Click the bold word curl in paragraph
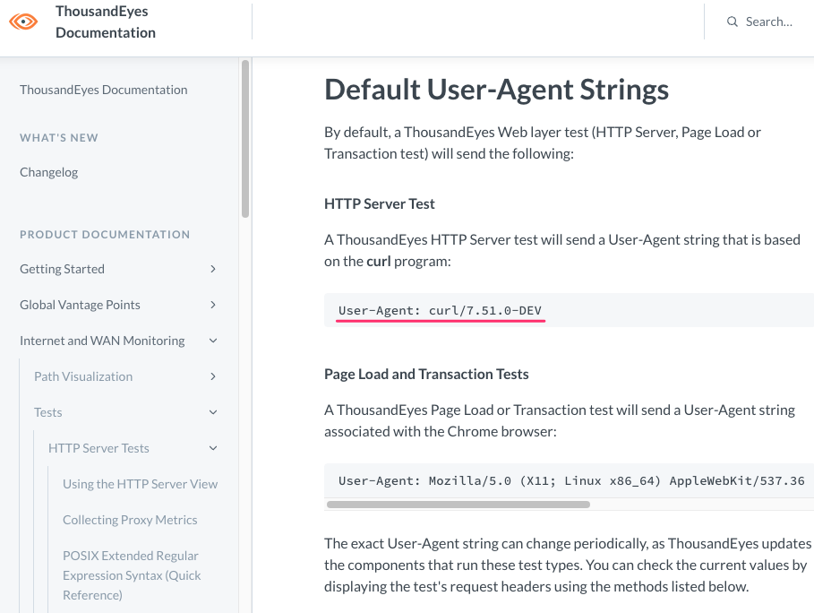This screenshot has height=613, width=814. tap(379, 261)
